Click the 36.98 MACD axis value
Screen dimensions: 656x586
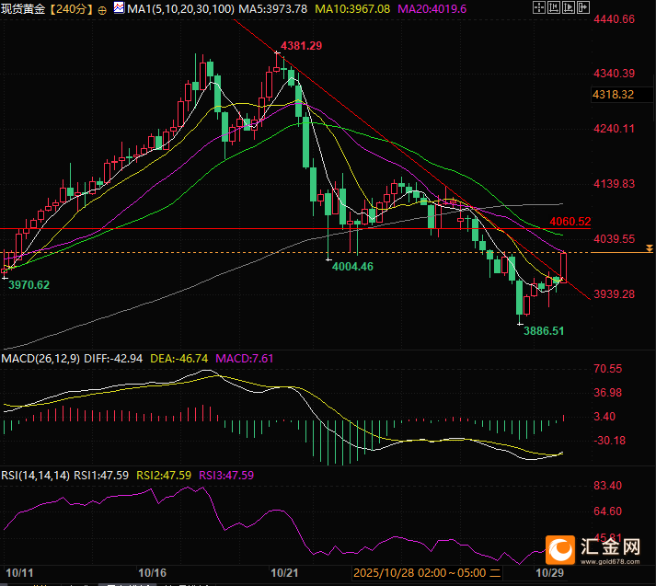point(608,392)
